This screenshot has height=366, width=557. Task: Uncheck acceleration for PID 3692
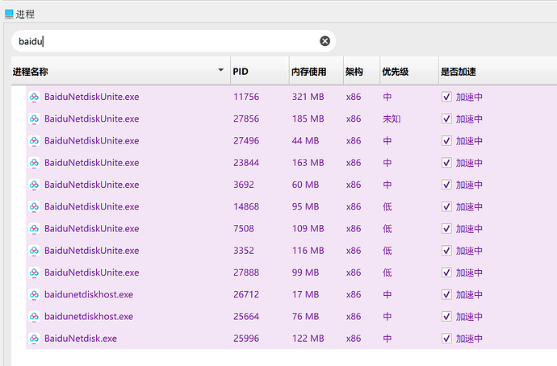tap(446, 185)
